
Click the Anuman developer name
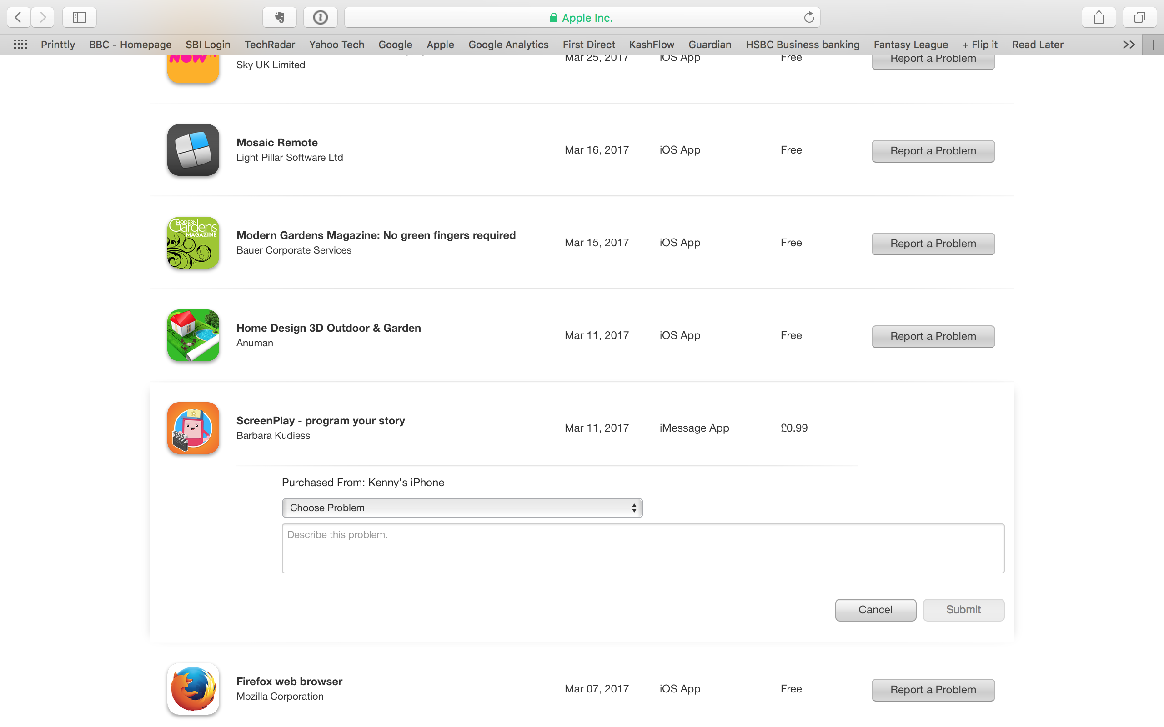(x=255, y=343)
